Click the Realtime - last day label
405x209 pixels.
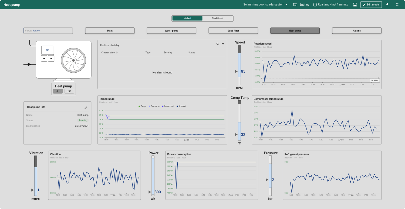coord(110,45)
